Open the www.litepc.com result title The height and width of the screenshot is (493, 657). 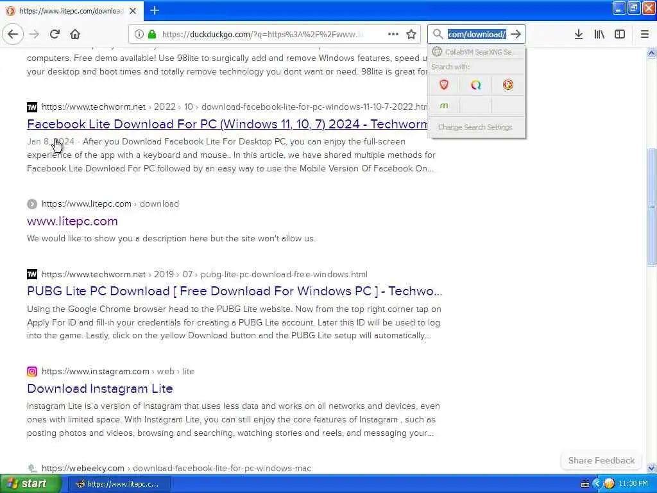coord(72,221)
